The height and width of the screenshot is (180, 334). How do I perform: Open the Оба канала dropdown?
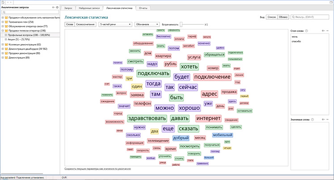[147, 25]
